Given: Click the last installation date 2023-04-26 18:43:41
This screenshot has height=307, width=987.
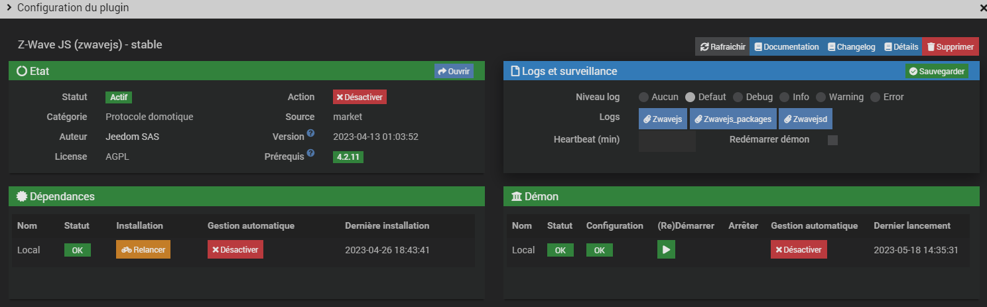Looking at the screenshot, I should click(387, 250).
